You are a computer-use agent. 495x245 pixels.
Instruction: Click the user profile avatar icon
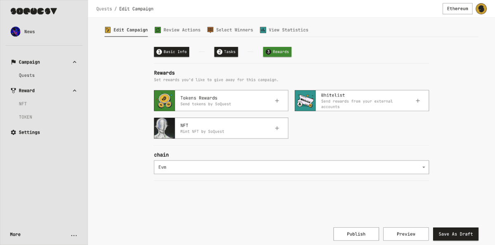pos(481,9)
